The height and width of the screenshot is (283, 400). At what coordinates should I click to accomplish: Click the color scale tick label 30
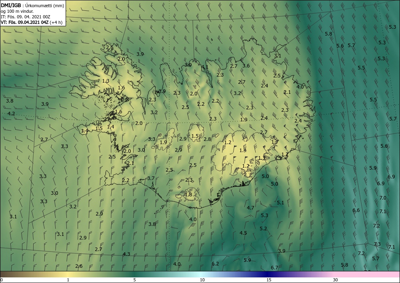pos(336,280)
